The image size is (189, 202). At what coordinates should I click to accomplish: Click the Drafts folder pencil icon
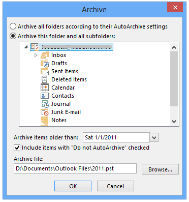point(45,64)
